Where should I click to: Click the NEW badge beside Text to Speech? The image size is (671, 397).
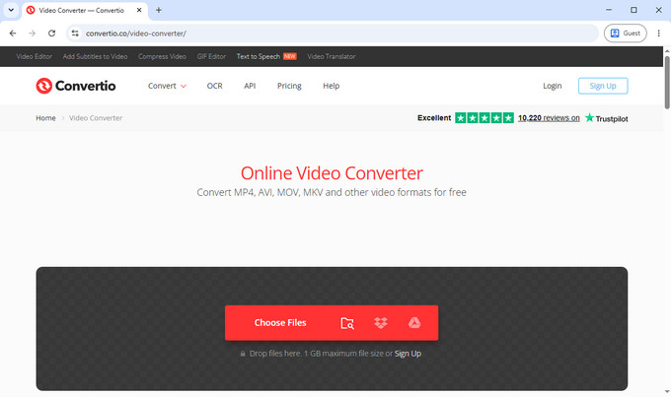[x=290, y=56]
